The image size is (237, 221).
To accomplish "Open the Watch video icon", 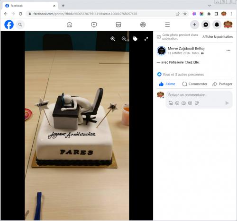I will 94,25.
